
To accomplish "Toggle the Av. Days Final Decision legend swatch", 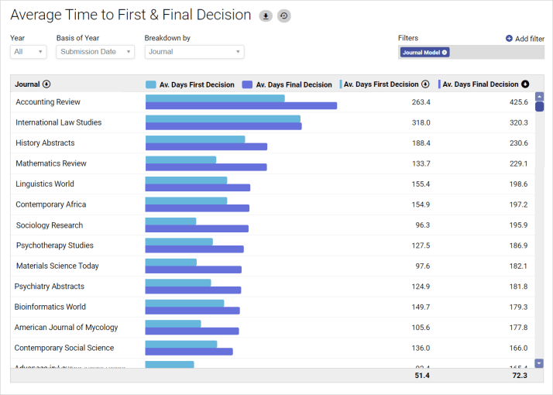I will pos(248,84).
